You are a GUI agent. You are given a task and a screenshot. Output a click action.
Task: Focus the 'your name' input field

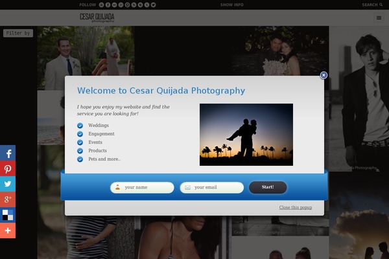click(x=142, y=187)
